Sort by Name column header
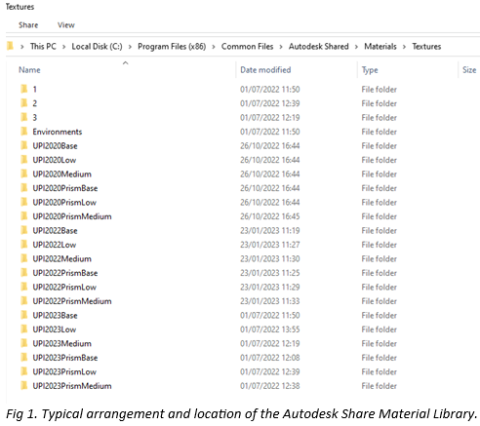Screen dimensions: 480x426 [x=29, y=70]
